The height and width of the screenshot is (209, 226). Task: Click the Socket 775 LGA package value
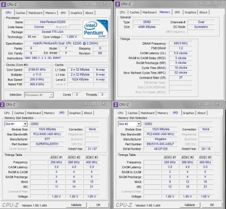click(x=53, y=32)
